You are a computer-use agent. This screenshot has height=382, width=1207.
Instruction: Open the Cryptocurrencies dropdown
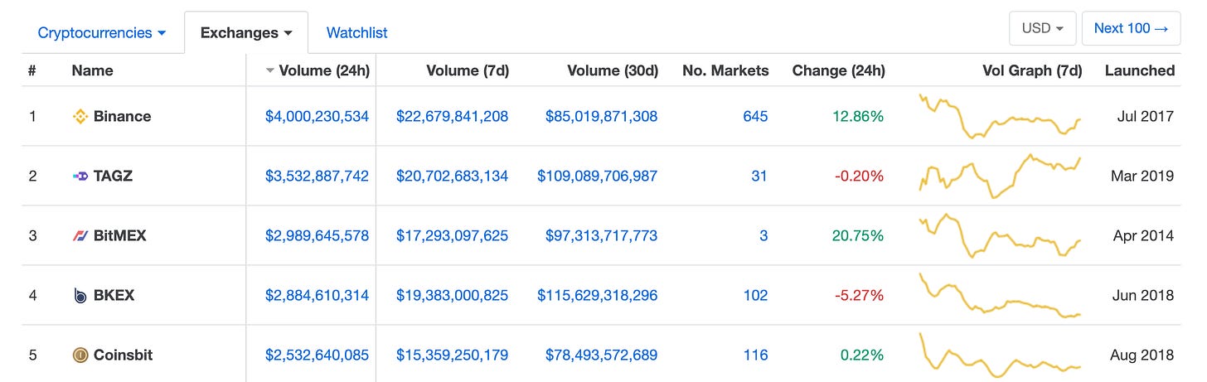102,33
